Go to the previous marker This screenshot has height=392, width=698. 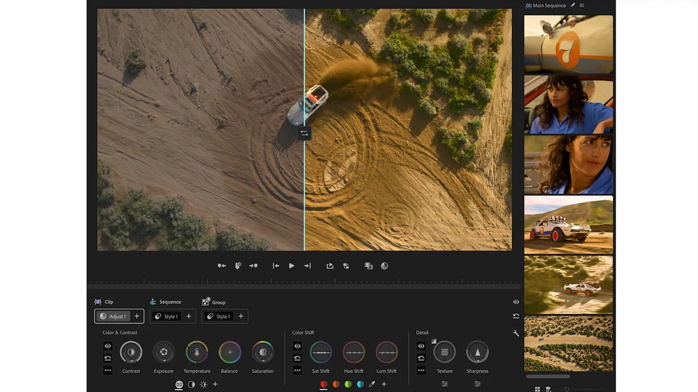[221, 266]
